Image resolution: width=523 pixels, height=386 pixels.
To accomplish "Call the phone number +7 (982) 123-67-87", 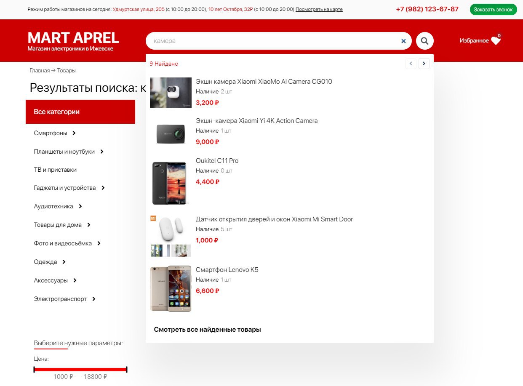I will pyautogui.click(x=427, y=9).
